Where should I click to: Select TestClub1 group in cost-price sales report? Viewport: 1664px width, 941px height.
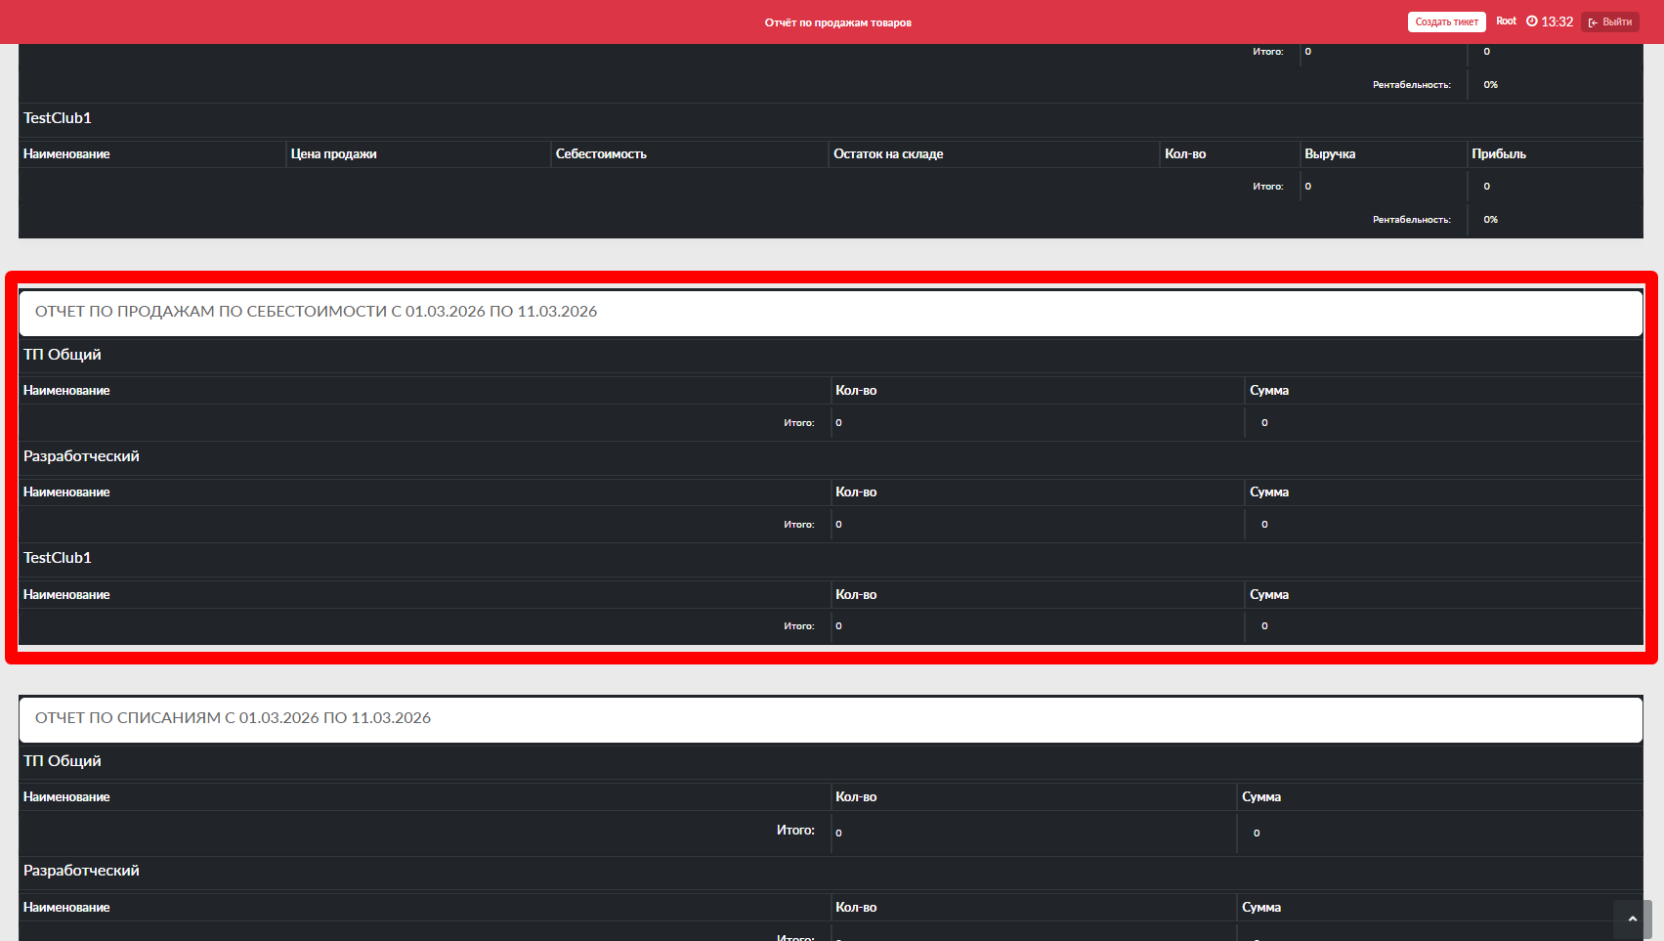[58, 558]
